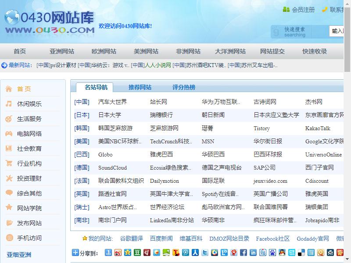
Task: Open the 谷歌翻译 link in 我的网站
Action: point(131,238)
